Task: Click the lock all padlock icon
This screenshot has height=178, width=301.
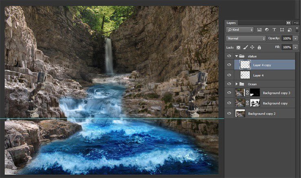Action: pyautogui.click(x=259, y=47)
